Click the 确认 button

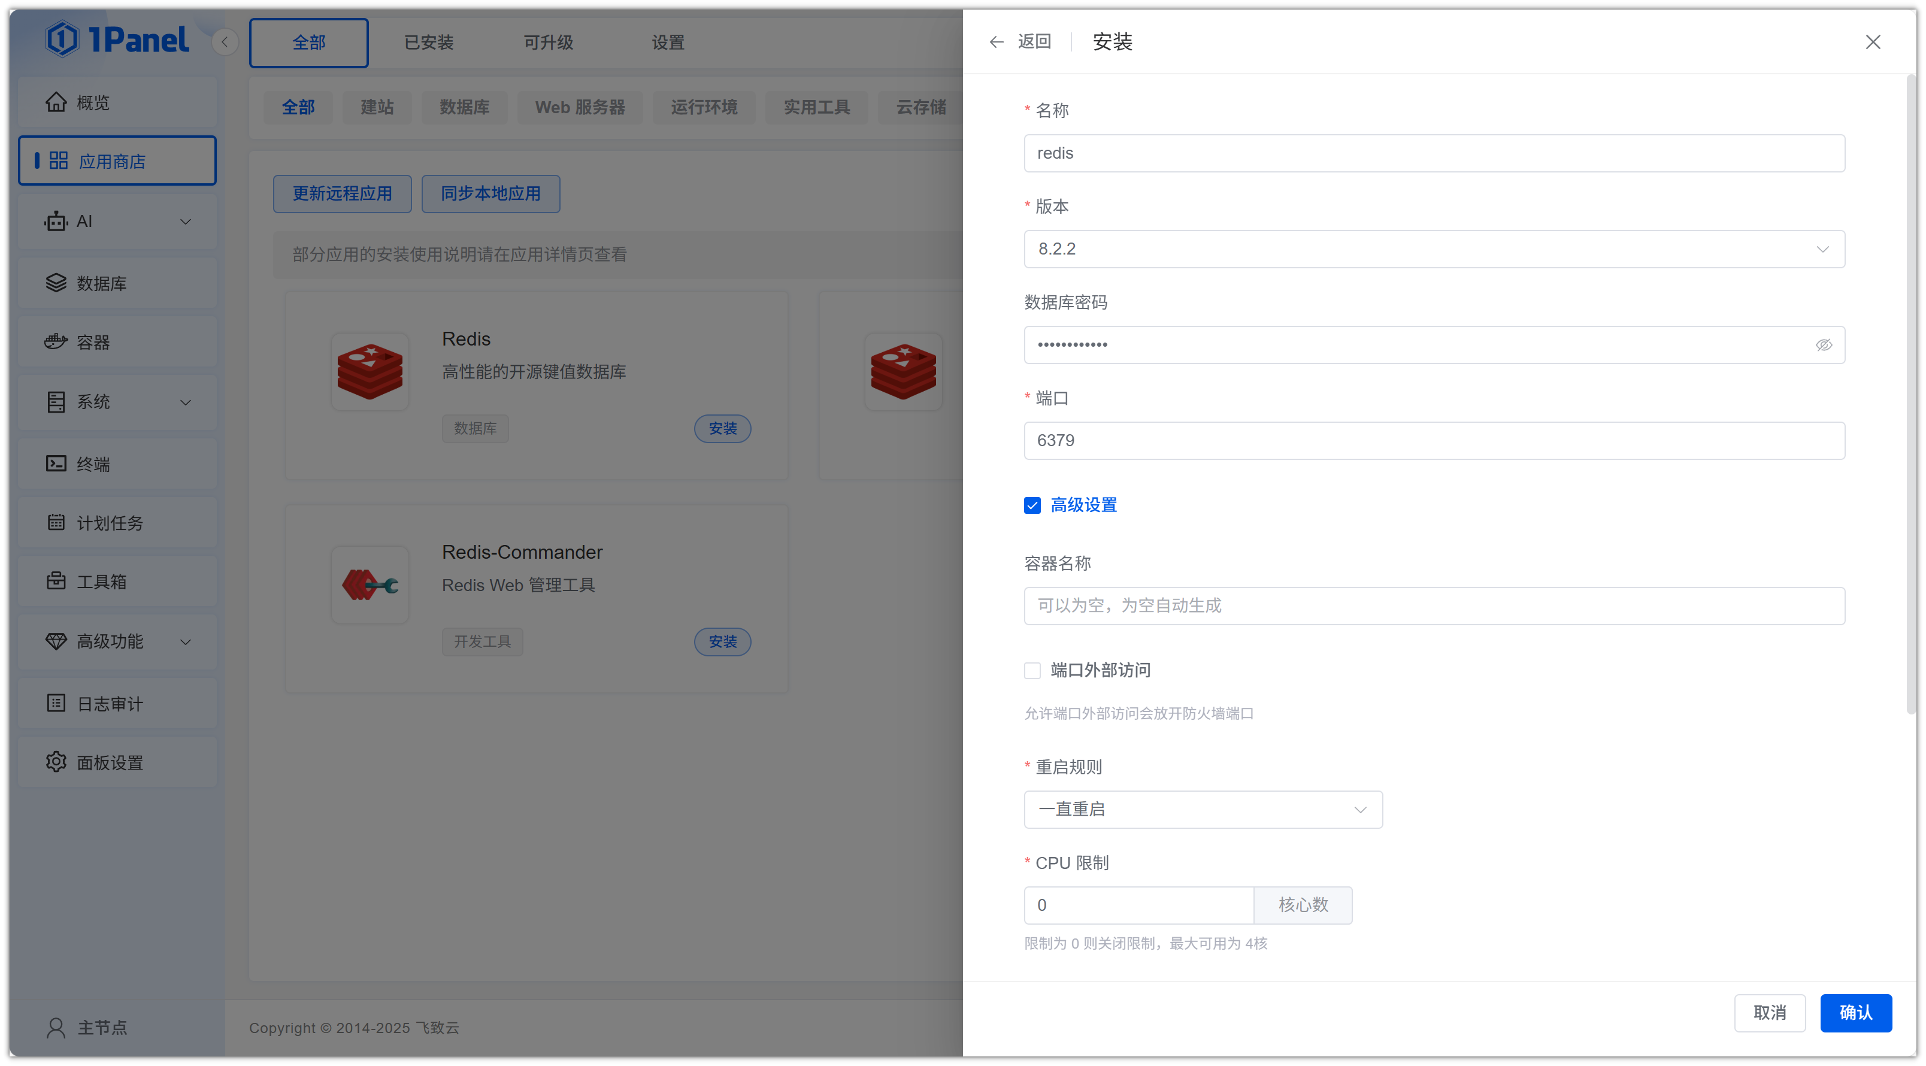[x=1855, y=1013]
